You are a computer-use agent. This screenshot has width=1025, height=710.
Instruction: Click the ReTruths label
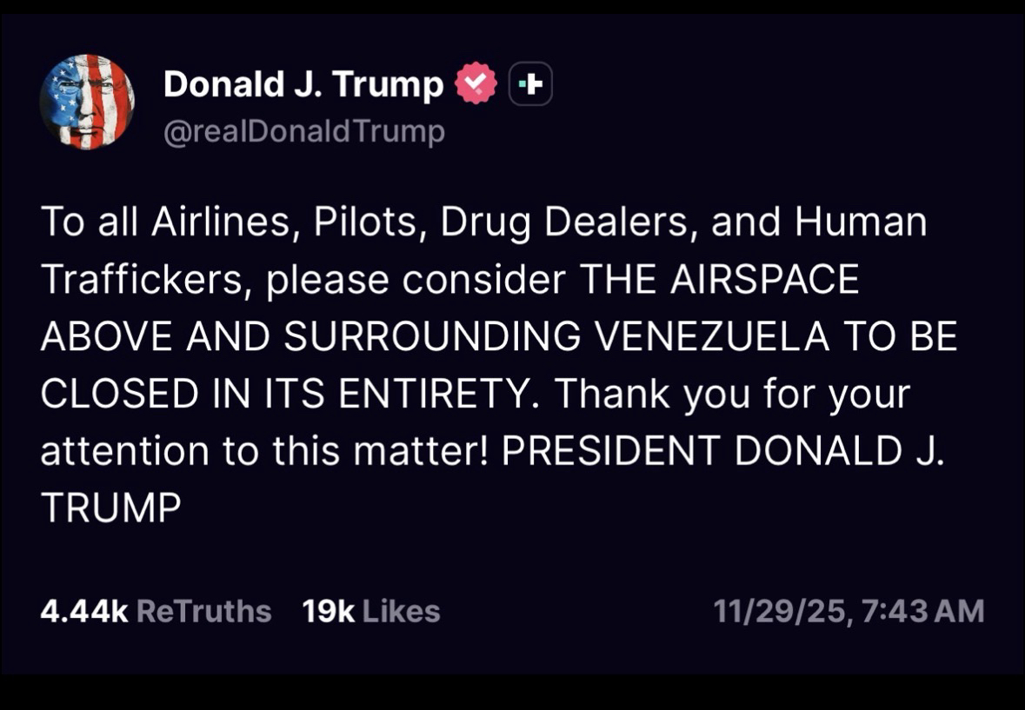coord(204,611)
